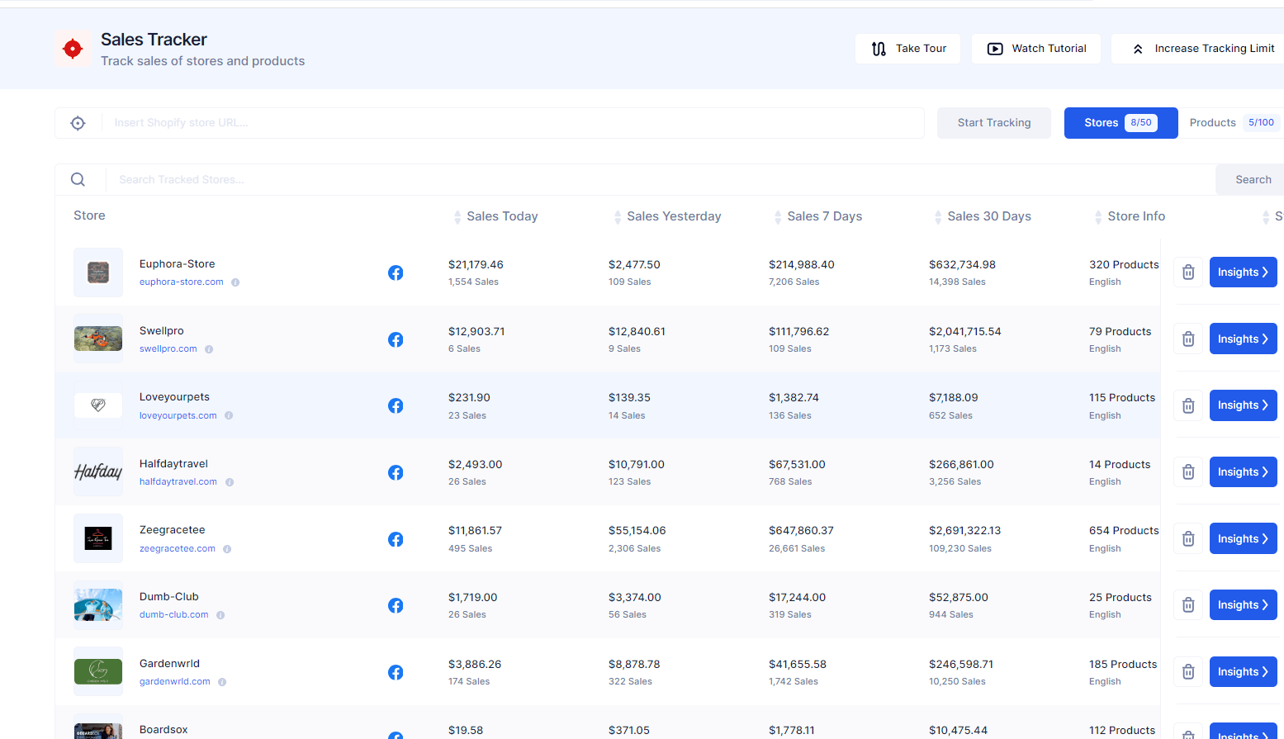The image size is (1284, 739).
Task: Open Insights for Dumb-Club
Action: point(1243,605)
